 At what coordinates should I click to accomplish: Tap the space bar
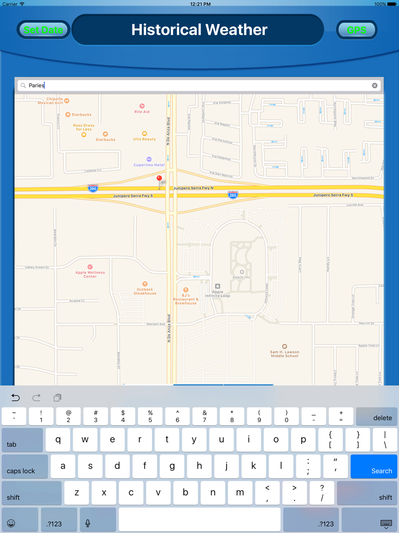pyautogui.click(x=199, y=519)
